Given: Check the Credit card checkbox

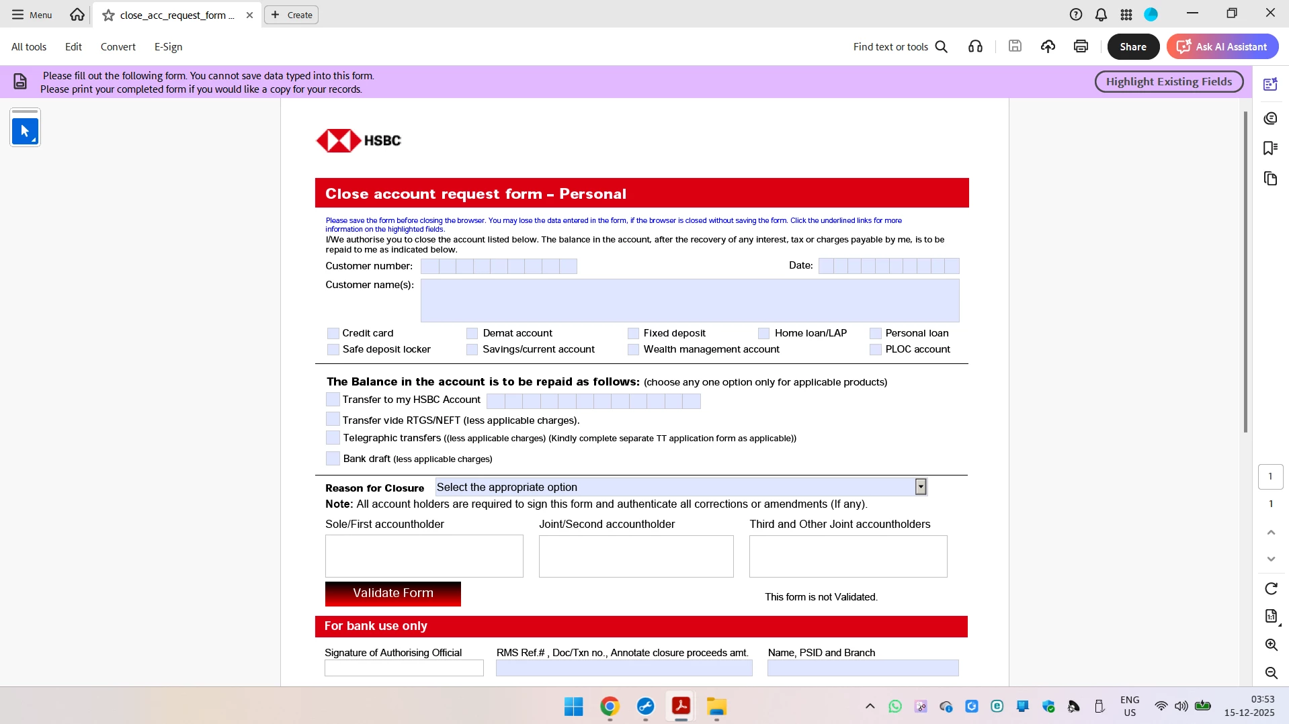Looking at the screenshot, I should point(333,333).
